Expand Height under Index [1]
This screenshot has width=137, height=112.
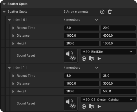13,92
